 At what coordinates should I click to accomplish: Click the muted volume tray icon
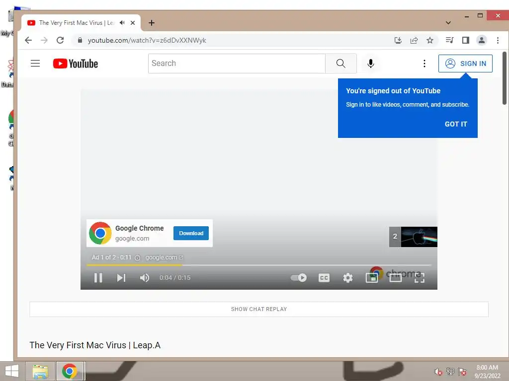point(438,371)
